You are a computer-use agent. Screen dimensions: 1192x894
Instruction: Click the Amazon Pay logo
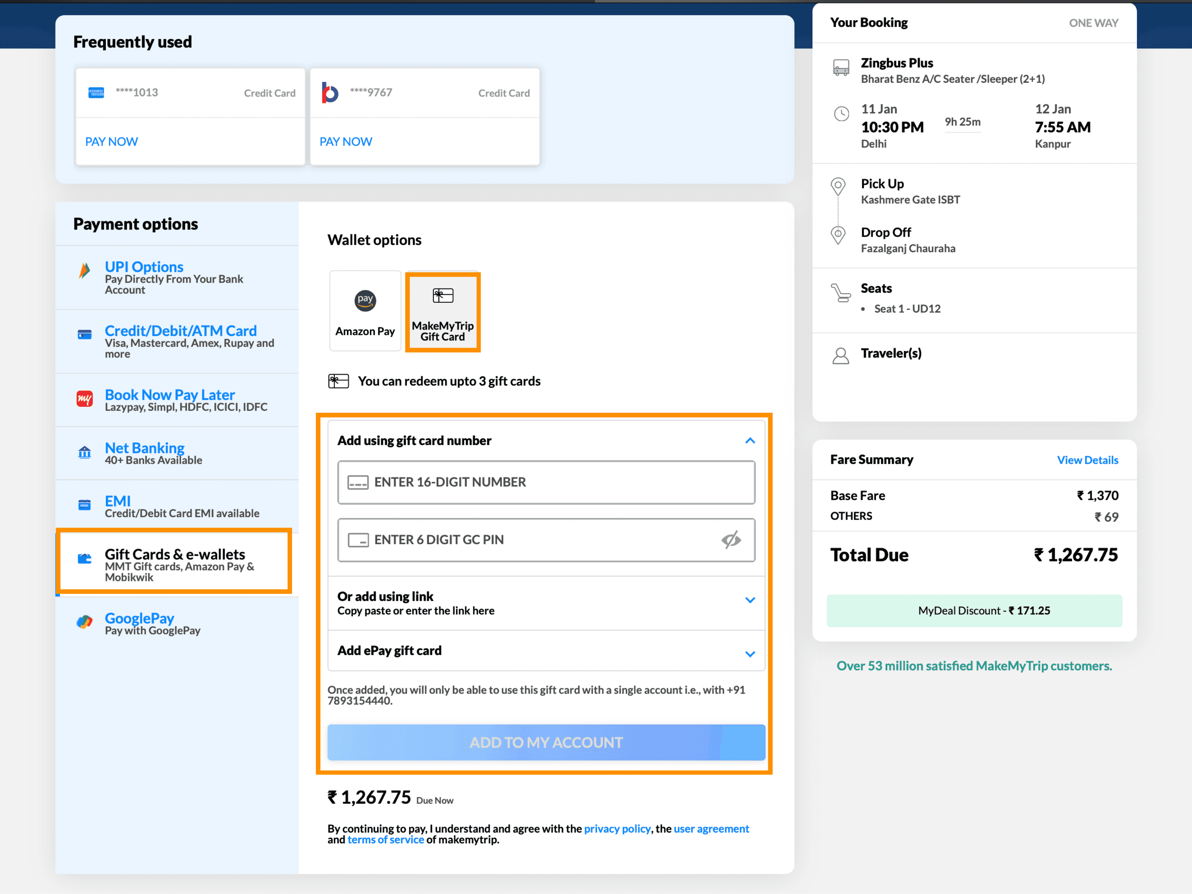pos(365,300)
